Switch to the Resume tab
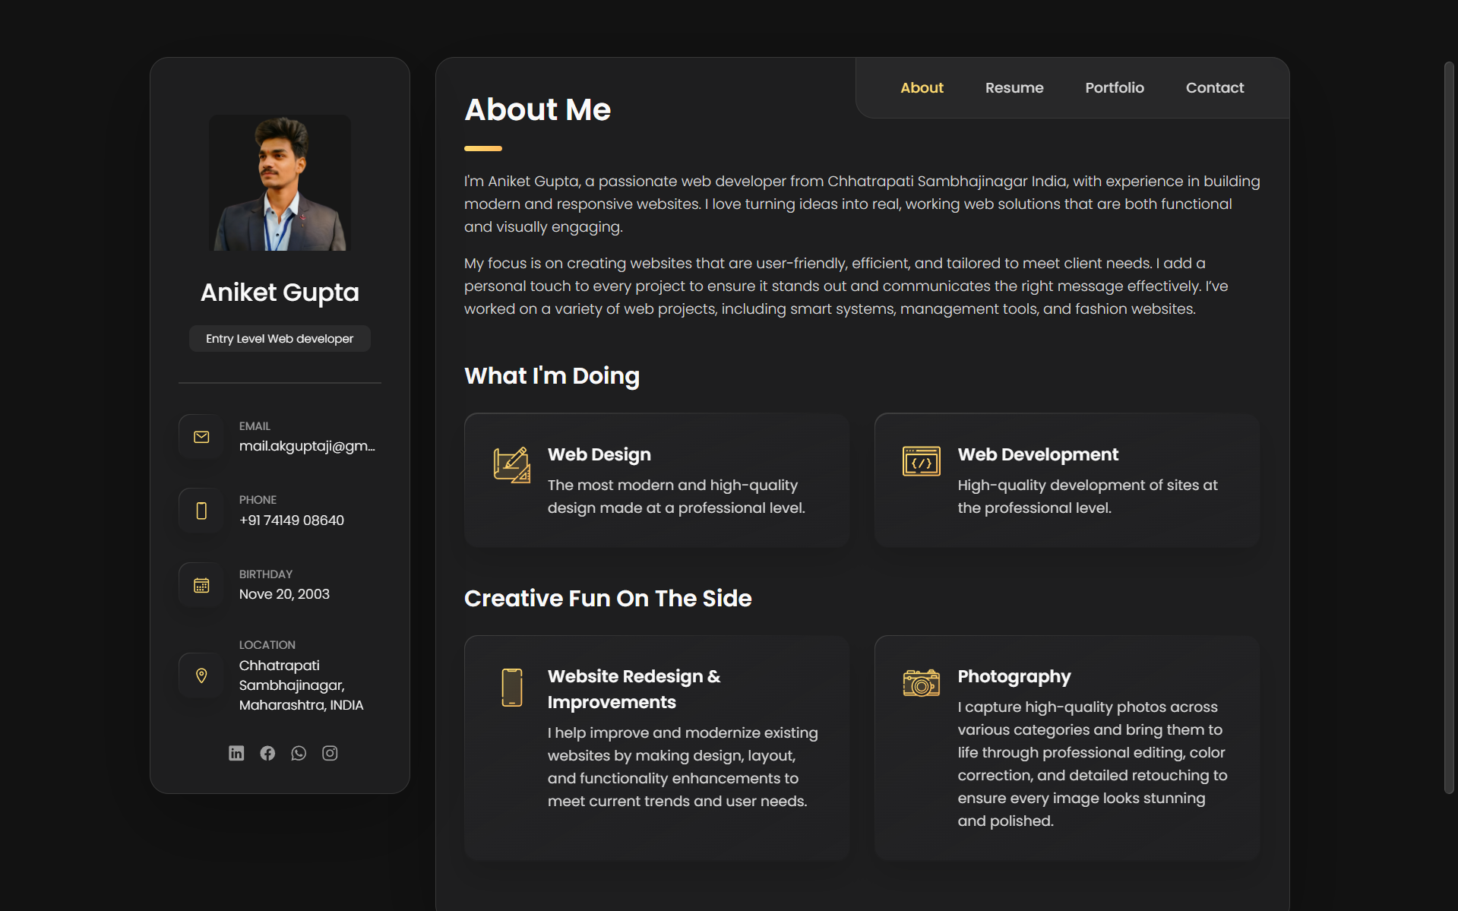Screen dimensions: 1458x911 tap(1014, 87)
